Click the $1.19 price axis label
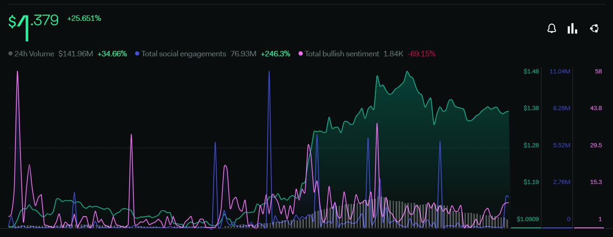This screenshot has width=613, height=237. (x=531, y=182)
